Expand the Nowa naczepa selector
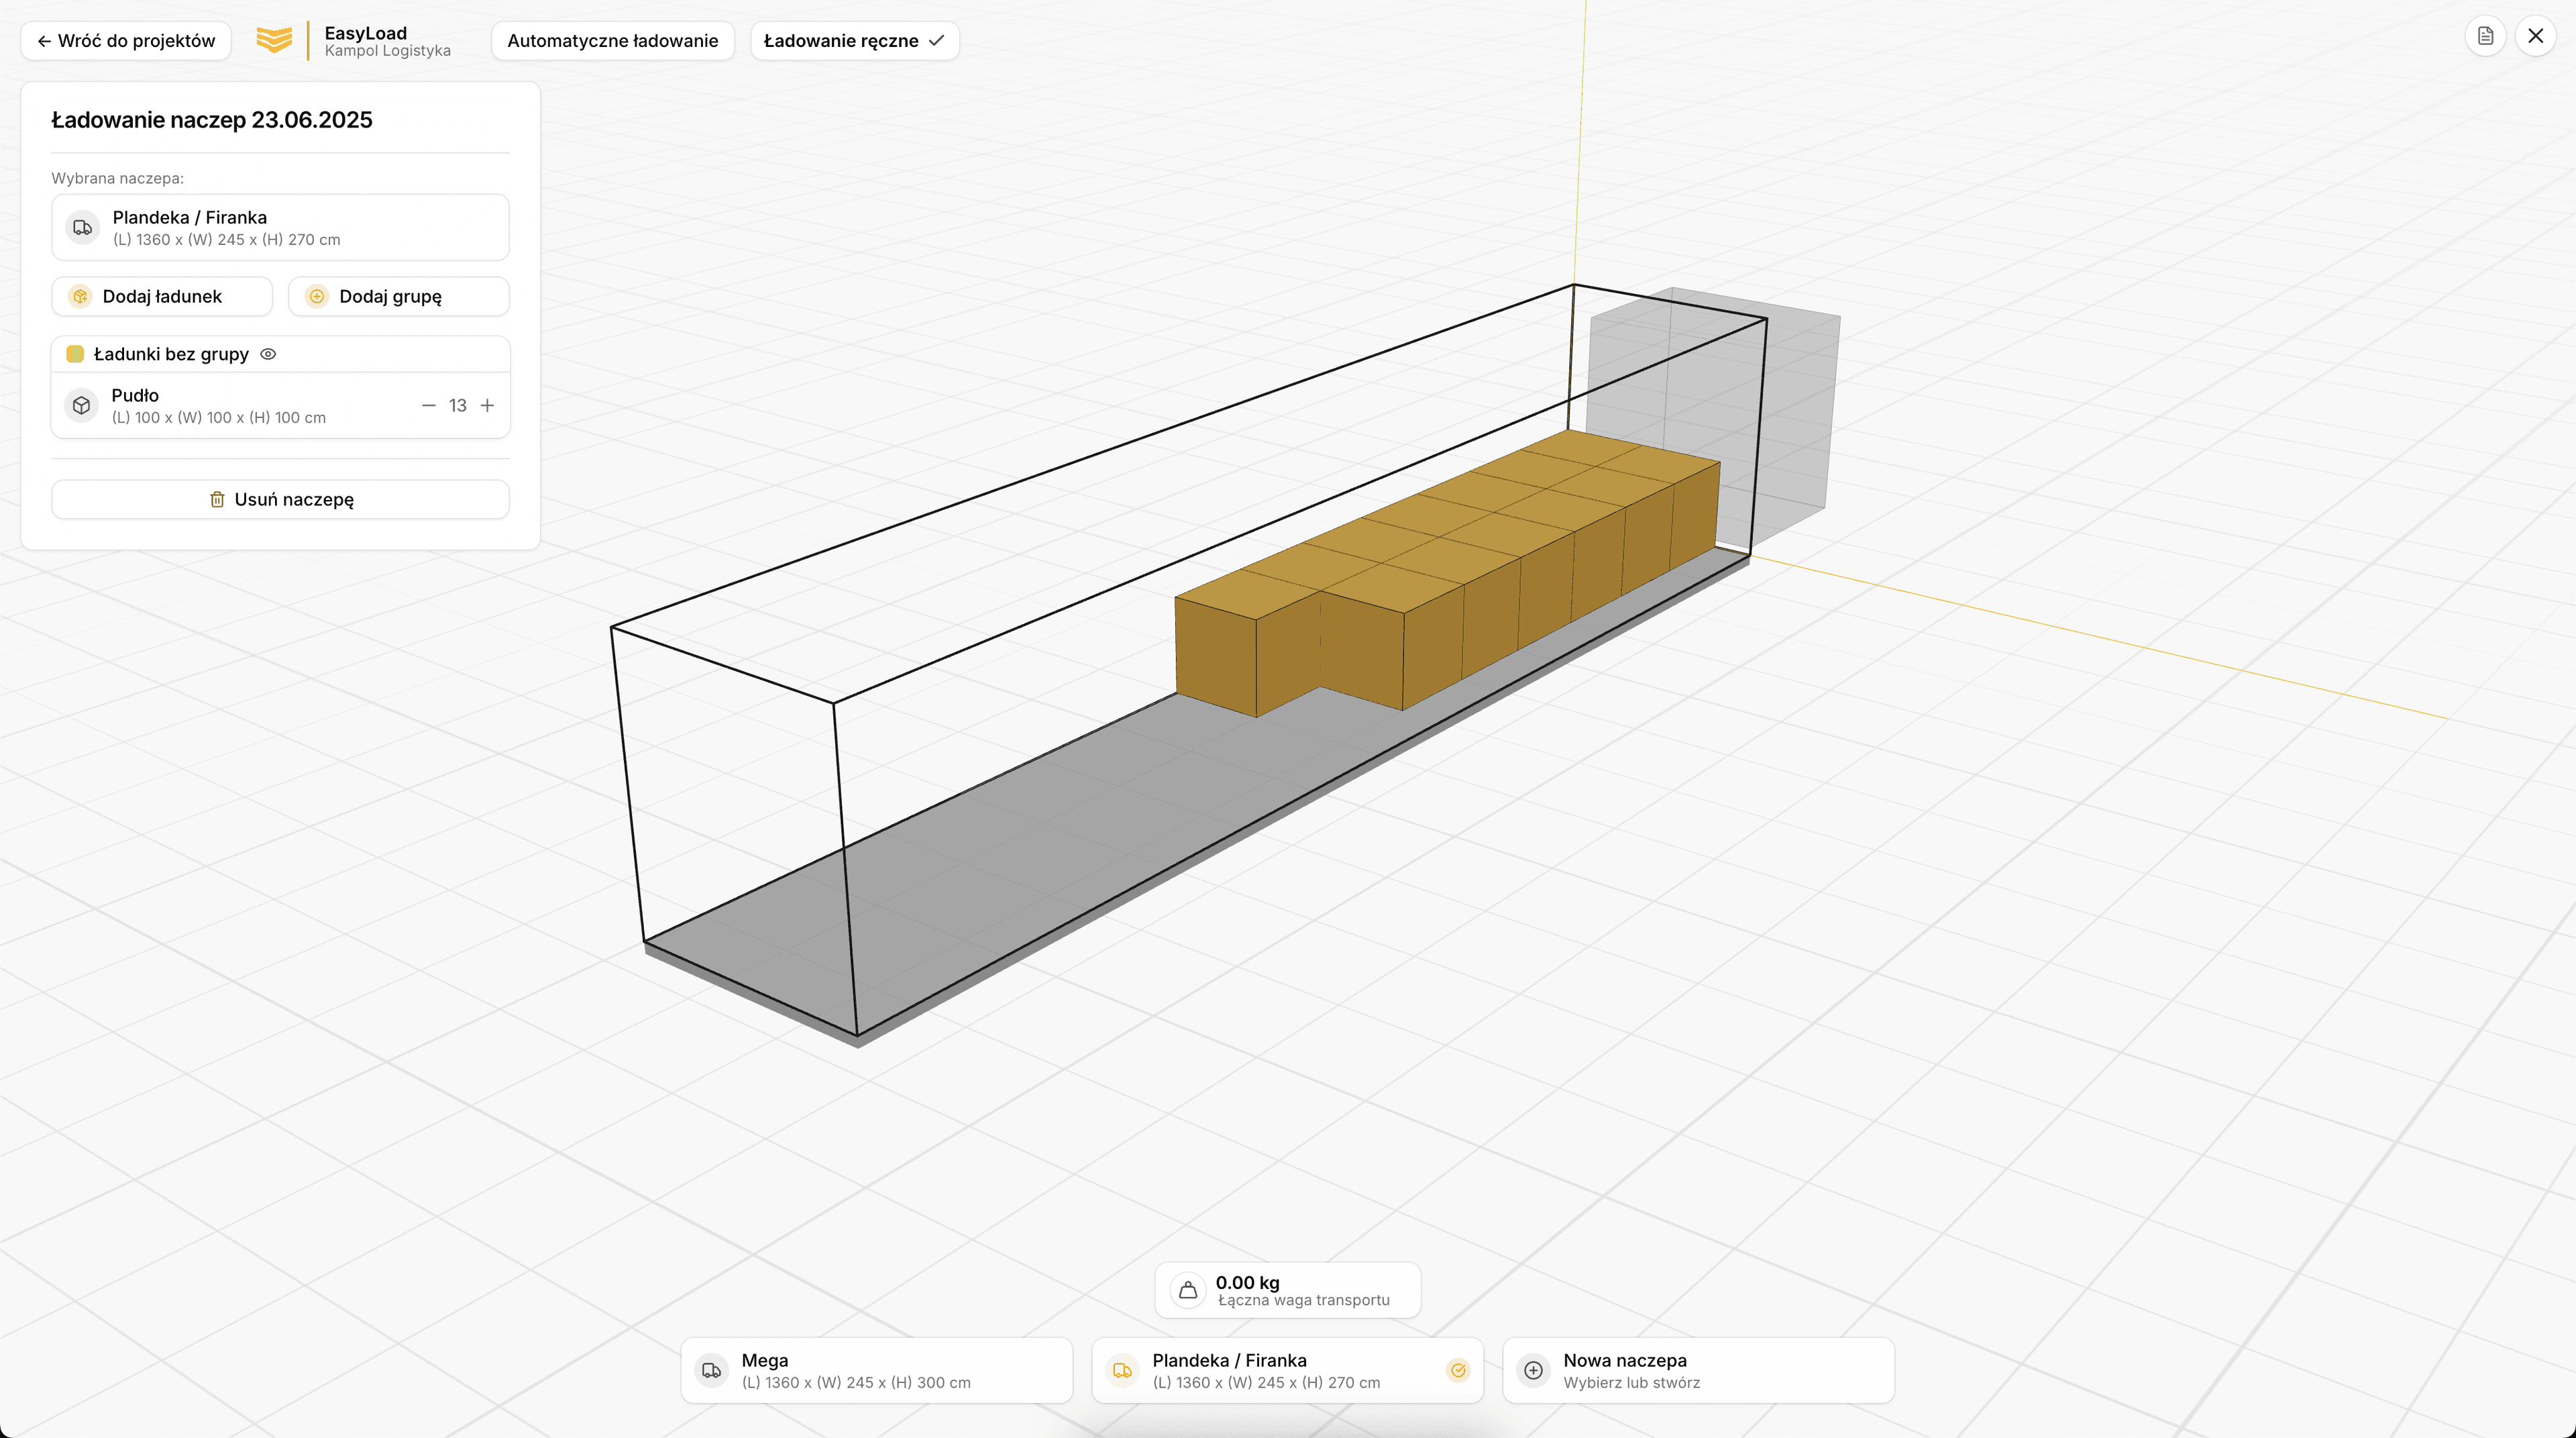Screen dimensions: 2576x1438 point(1697,1370)
